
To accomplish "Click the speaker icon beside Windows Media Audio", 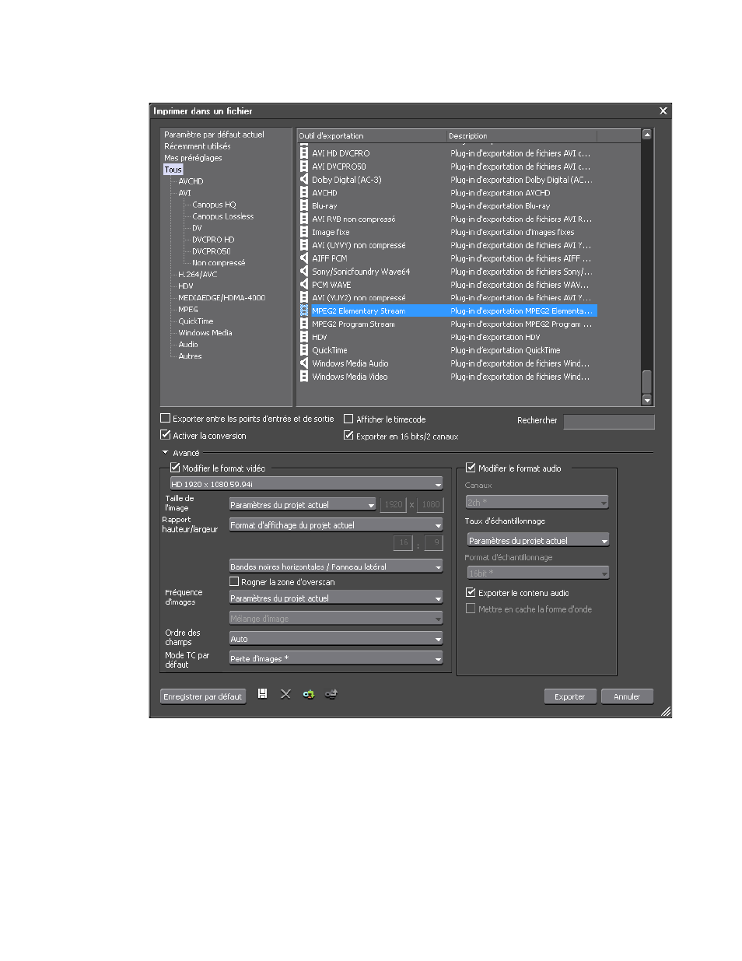I will tap(304, 363).
